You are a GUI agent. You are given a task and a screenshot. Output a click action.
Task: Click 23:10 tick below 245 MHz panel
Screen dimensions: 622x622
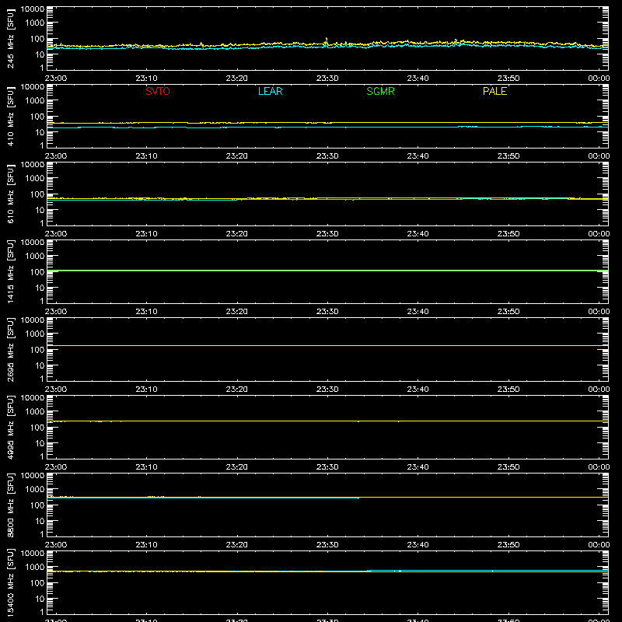click(146, 79)
